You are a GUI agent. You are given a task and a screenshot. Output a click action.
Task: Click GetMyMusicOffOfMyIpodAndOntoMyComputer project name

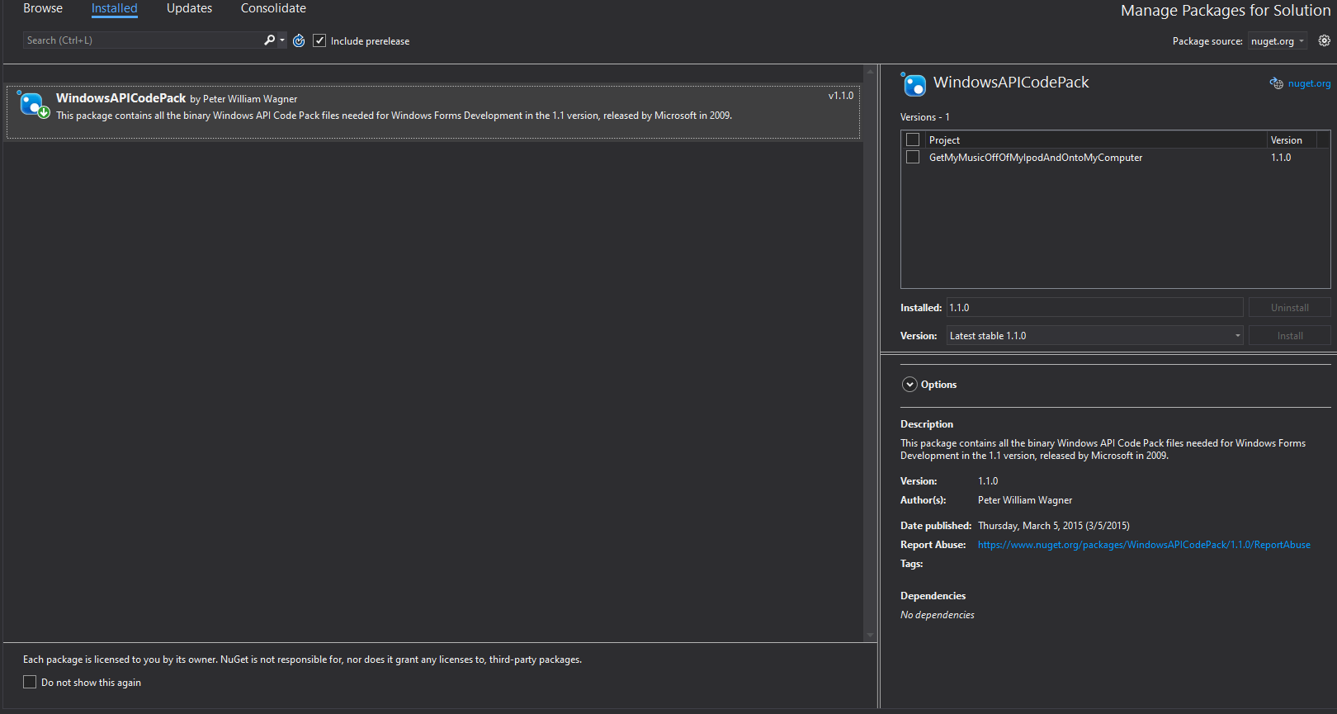tap(1035, 158)
